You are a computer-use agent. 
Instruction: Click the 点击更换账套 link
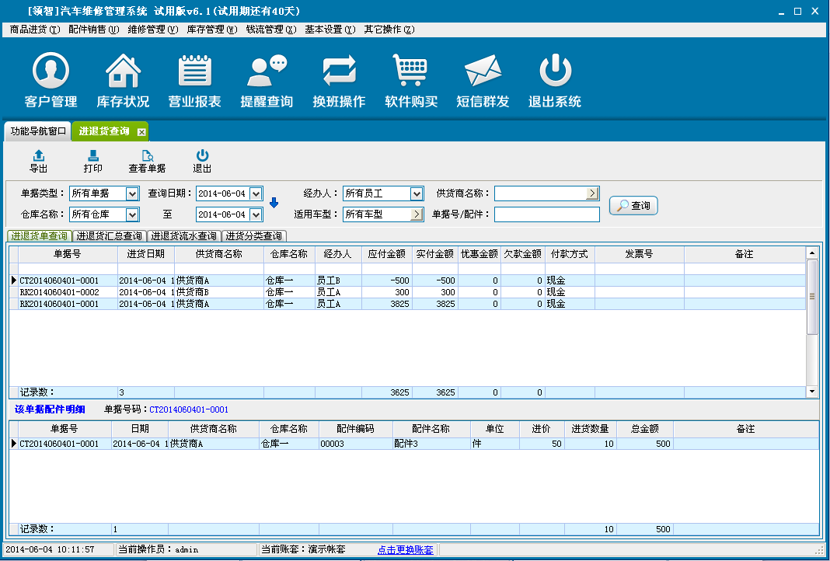(x=405, y=549)
